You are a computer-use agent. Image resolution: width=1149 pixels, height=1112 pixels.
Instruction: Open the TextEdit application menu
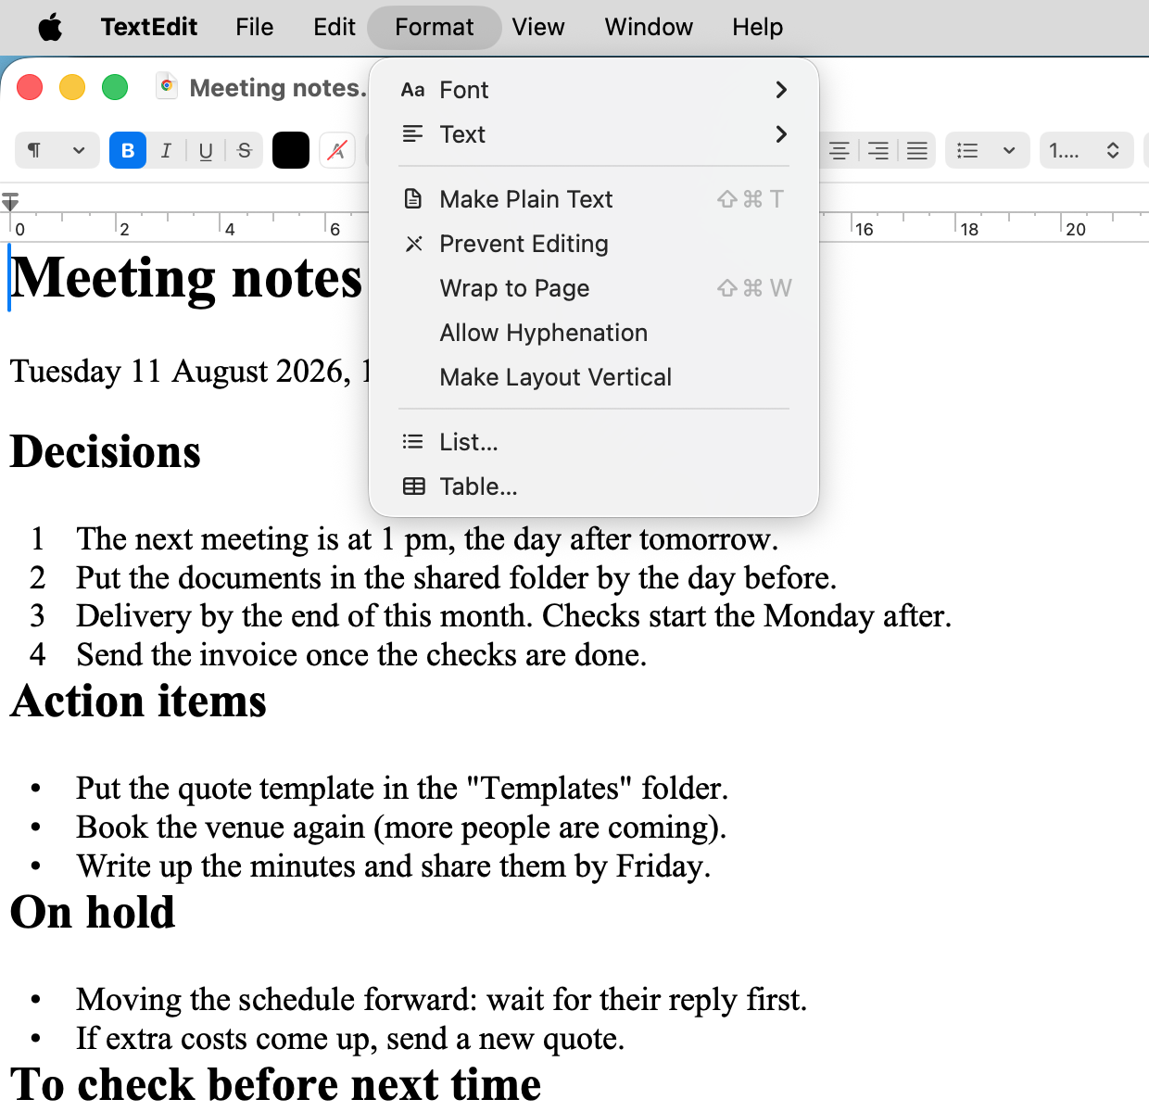(x=149, y=27)
